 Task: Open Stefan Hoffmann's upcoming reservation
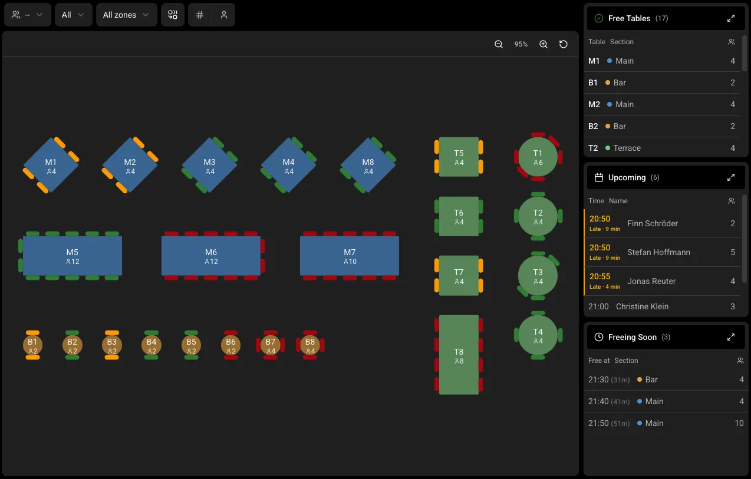click(x=663, y=252)
